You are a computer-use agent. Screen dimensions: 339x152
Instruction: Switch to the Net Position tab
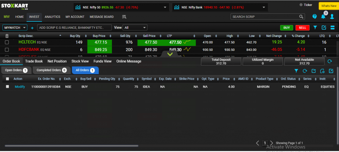point(57,61)
